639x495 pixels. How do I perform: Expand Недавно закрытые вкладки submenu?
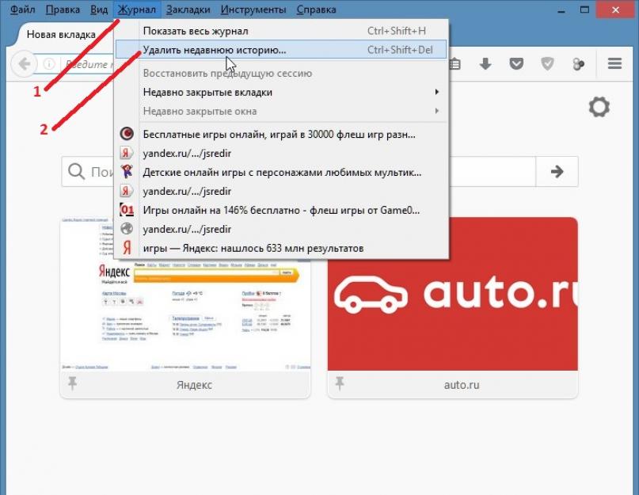[x=281, y=92]
